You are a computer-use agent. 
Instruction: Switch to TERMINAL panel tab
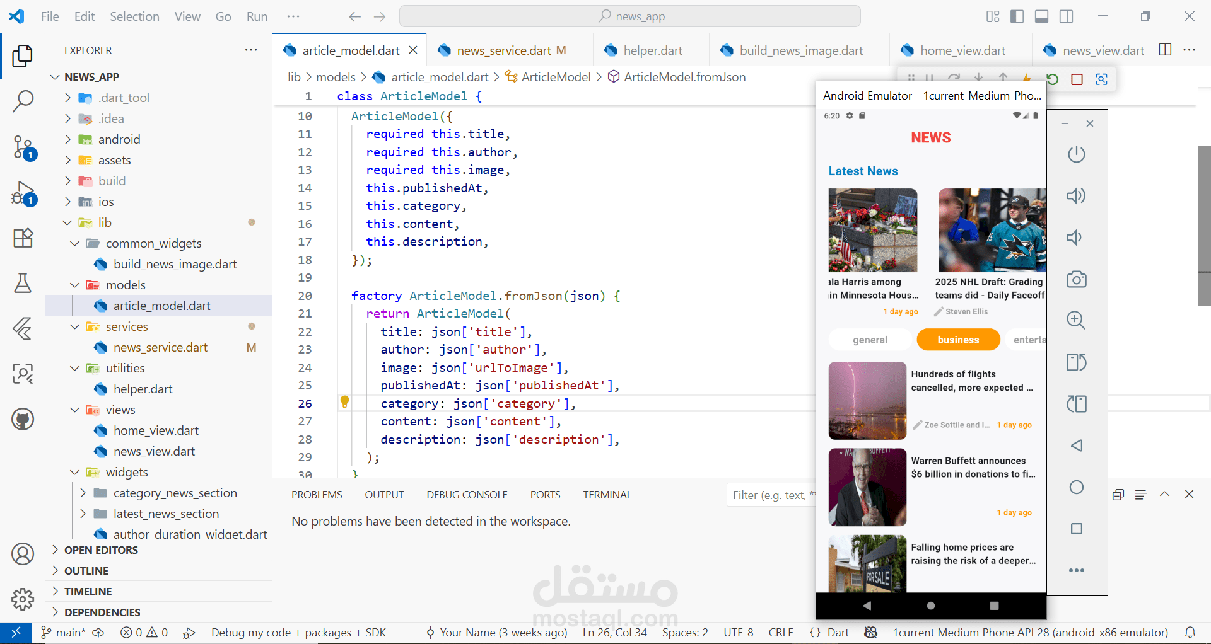coord(607,495)
